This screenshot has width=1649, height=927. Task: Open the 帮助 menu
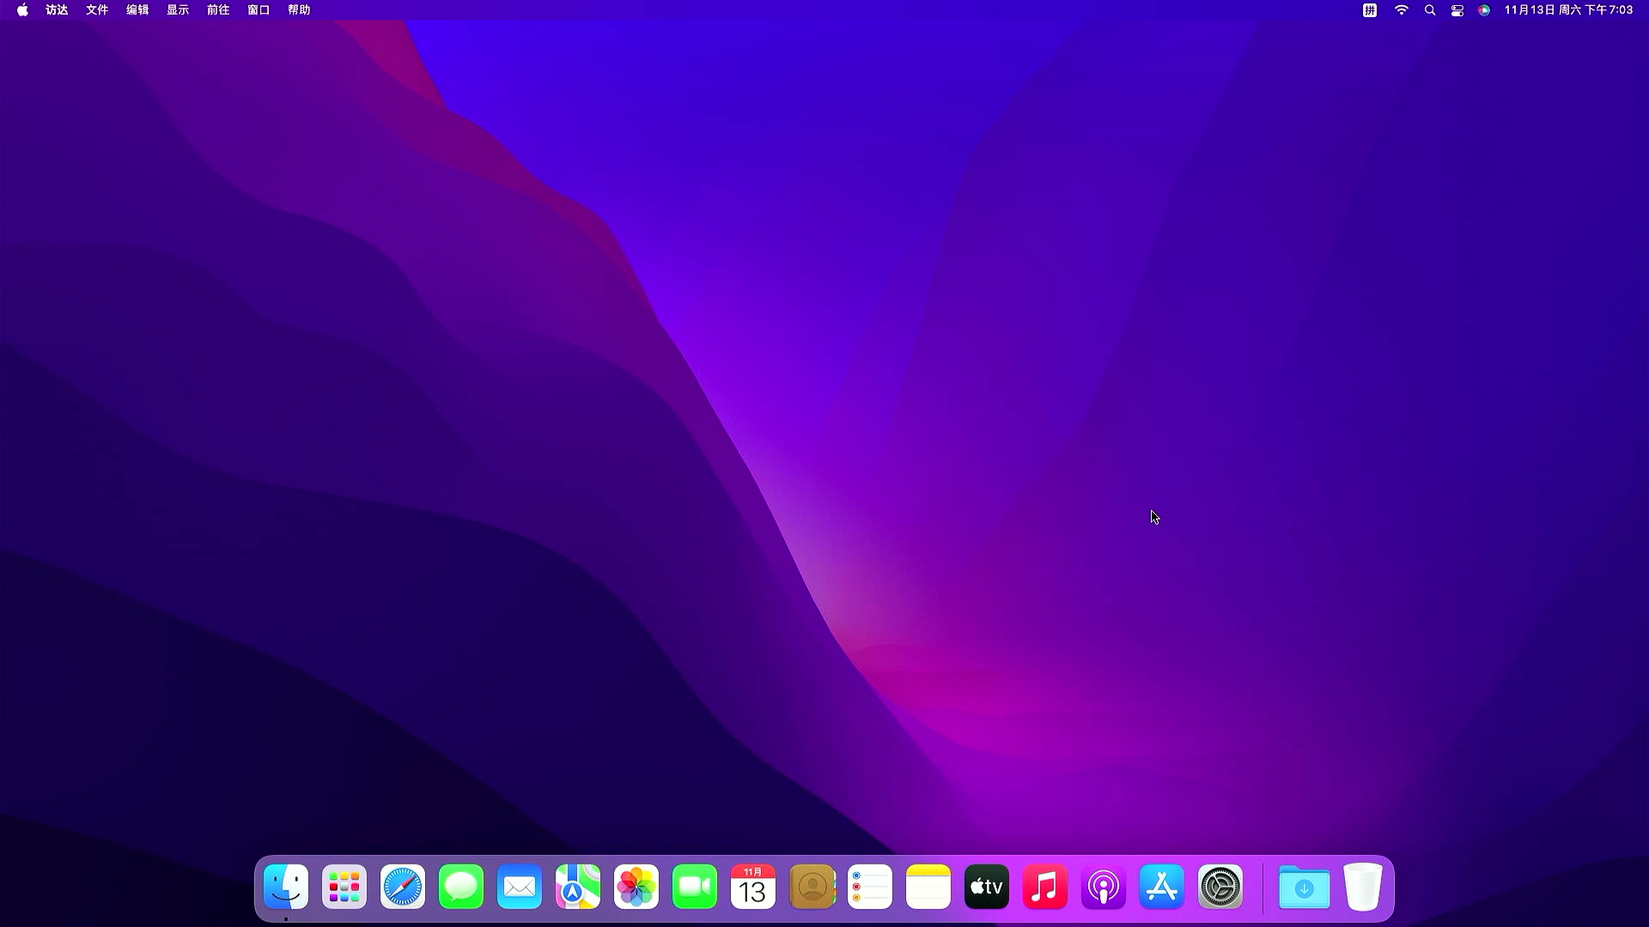299,10
